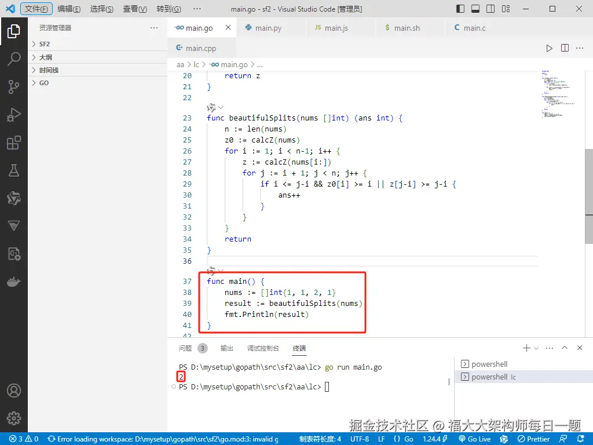Open the 输出 output panel tab
Image resolution: width=593 pixels, height=445 pixels.
[x=227, y=348]
